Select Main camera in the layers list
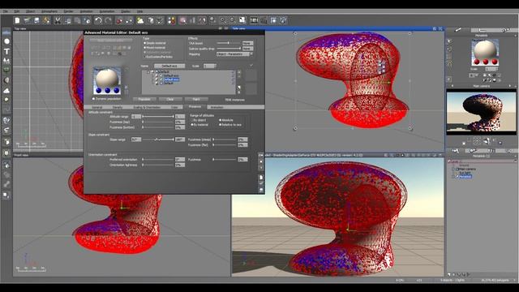 point(467,169)
